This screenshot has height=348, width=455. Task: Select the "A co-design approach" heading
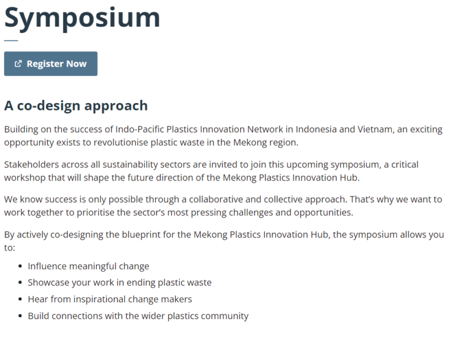[x=76, y=105]
